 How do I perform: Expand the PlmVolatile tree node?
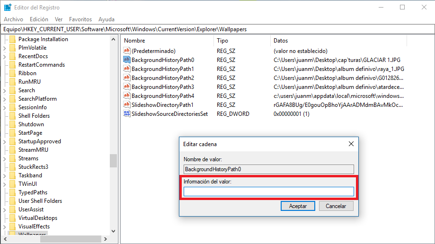pos(4,48)
